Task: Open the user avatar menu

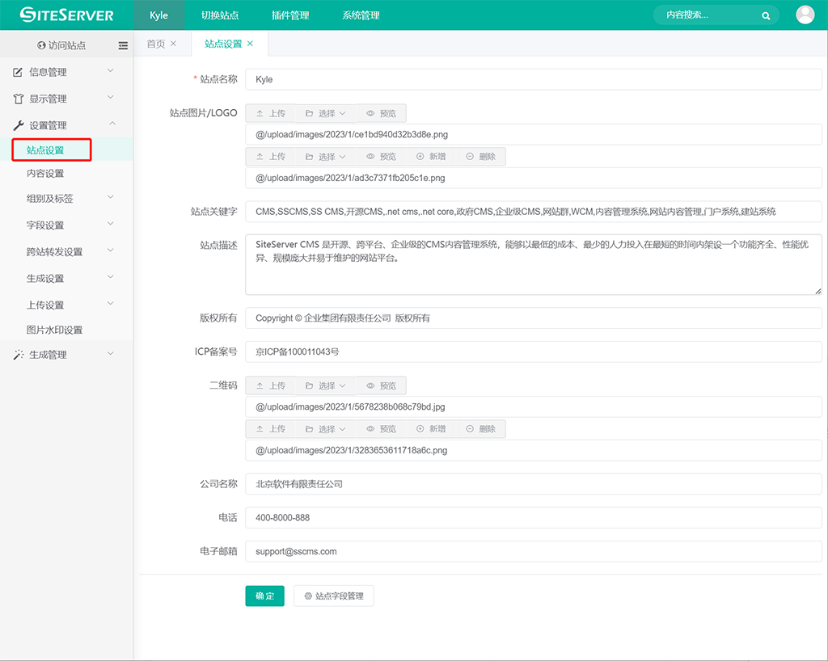Action: pos(805,15)
